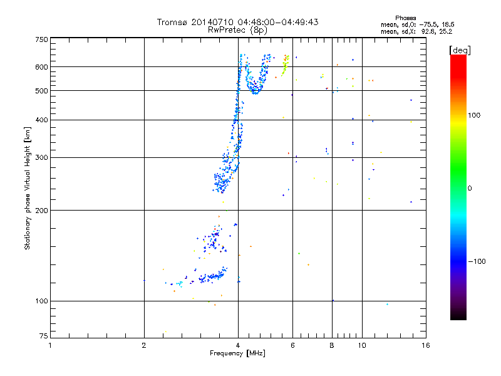Click the '300' y-axis tick label
The height and width of the screenshot is (376, 501).
click(x=41, y=158)
